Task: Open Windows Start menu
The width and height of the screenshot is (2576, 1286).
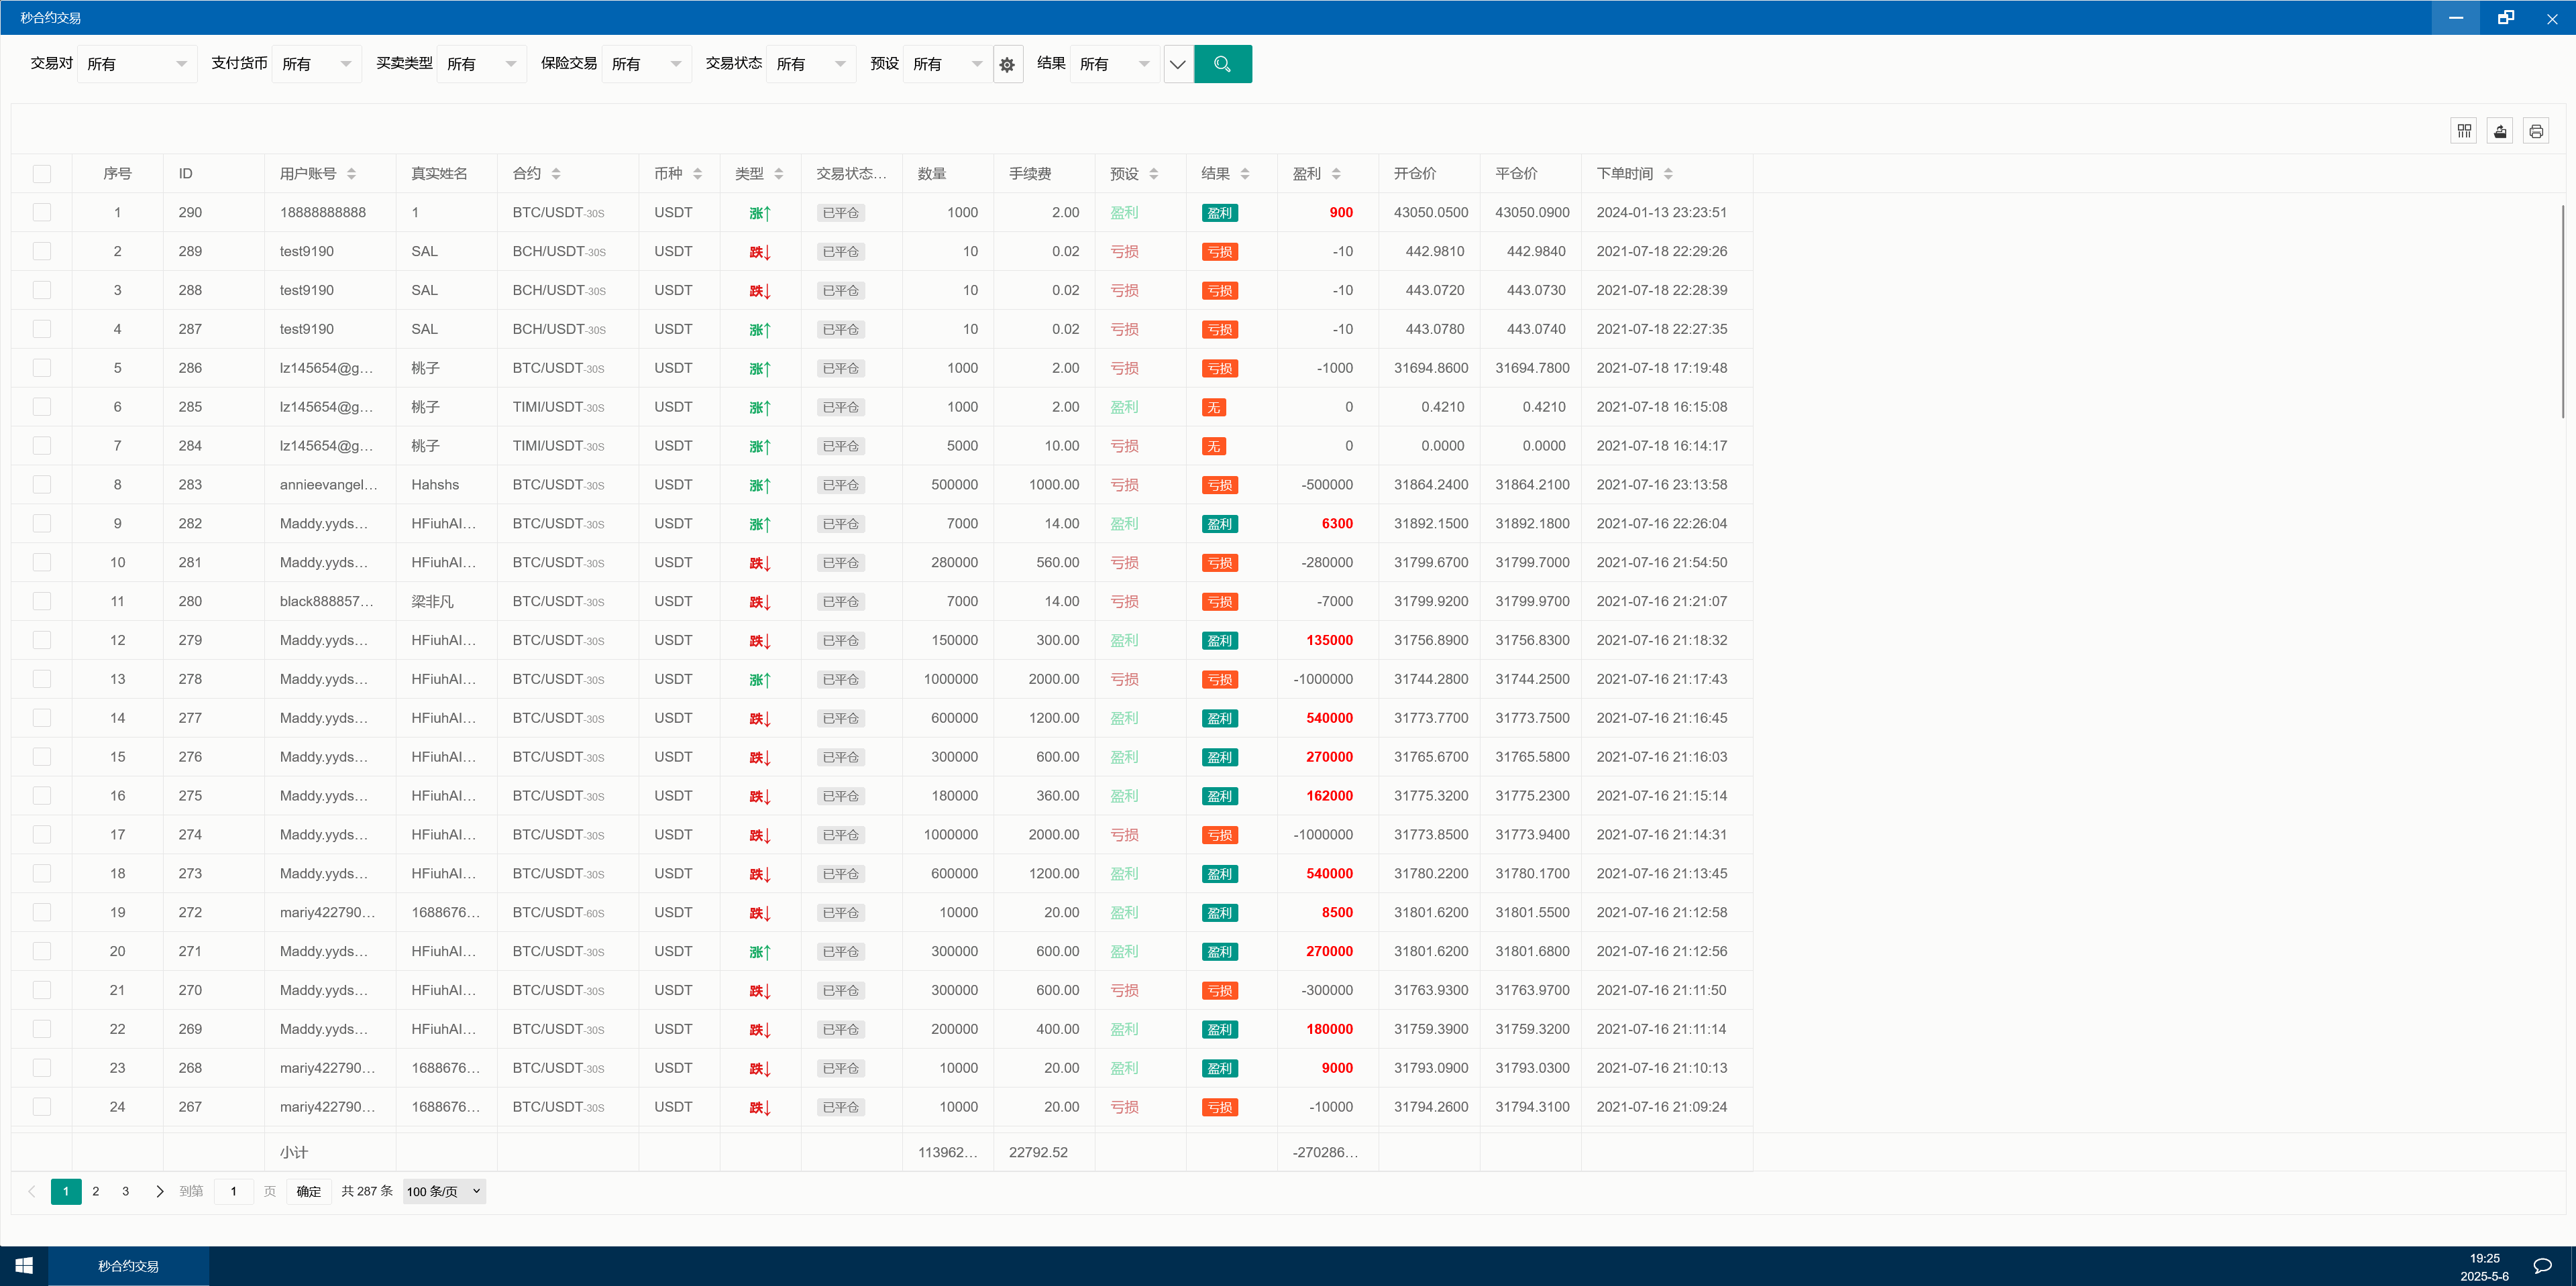Action: point(24,1265)
